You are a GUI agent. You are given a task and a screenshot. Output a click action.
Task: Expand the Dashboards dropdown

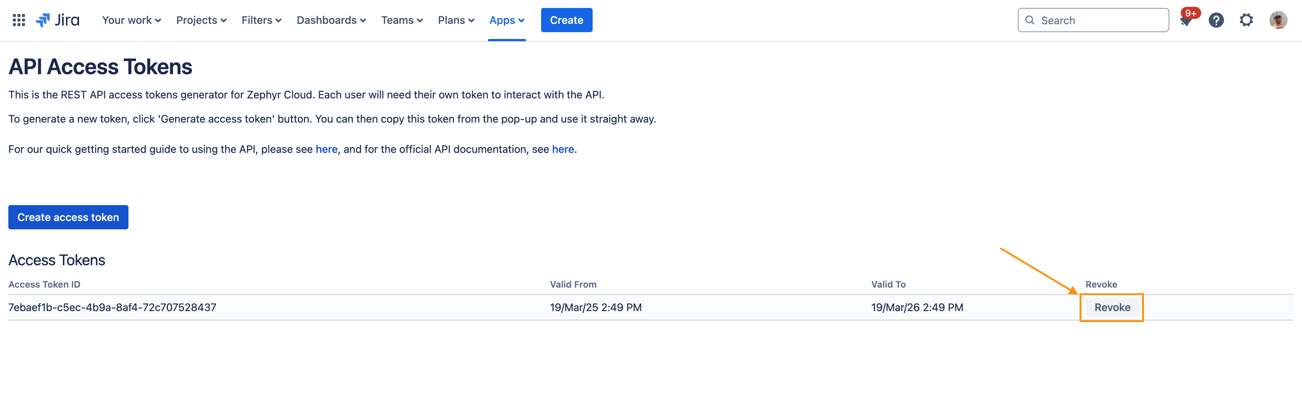click(x=332, y=20)
